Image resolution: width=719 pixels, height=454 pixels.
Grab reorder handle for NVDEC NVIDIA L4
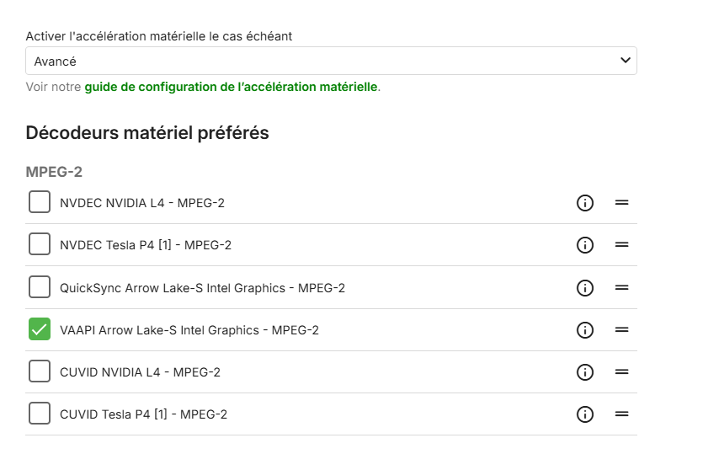coord(622,203)
